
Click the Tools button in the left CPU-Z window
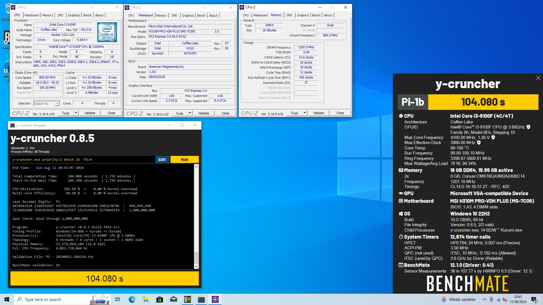click(x=66, y=113)
